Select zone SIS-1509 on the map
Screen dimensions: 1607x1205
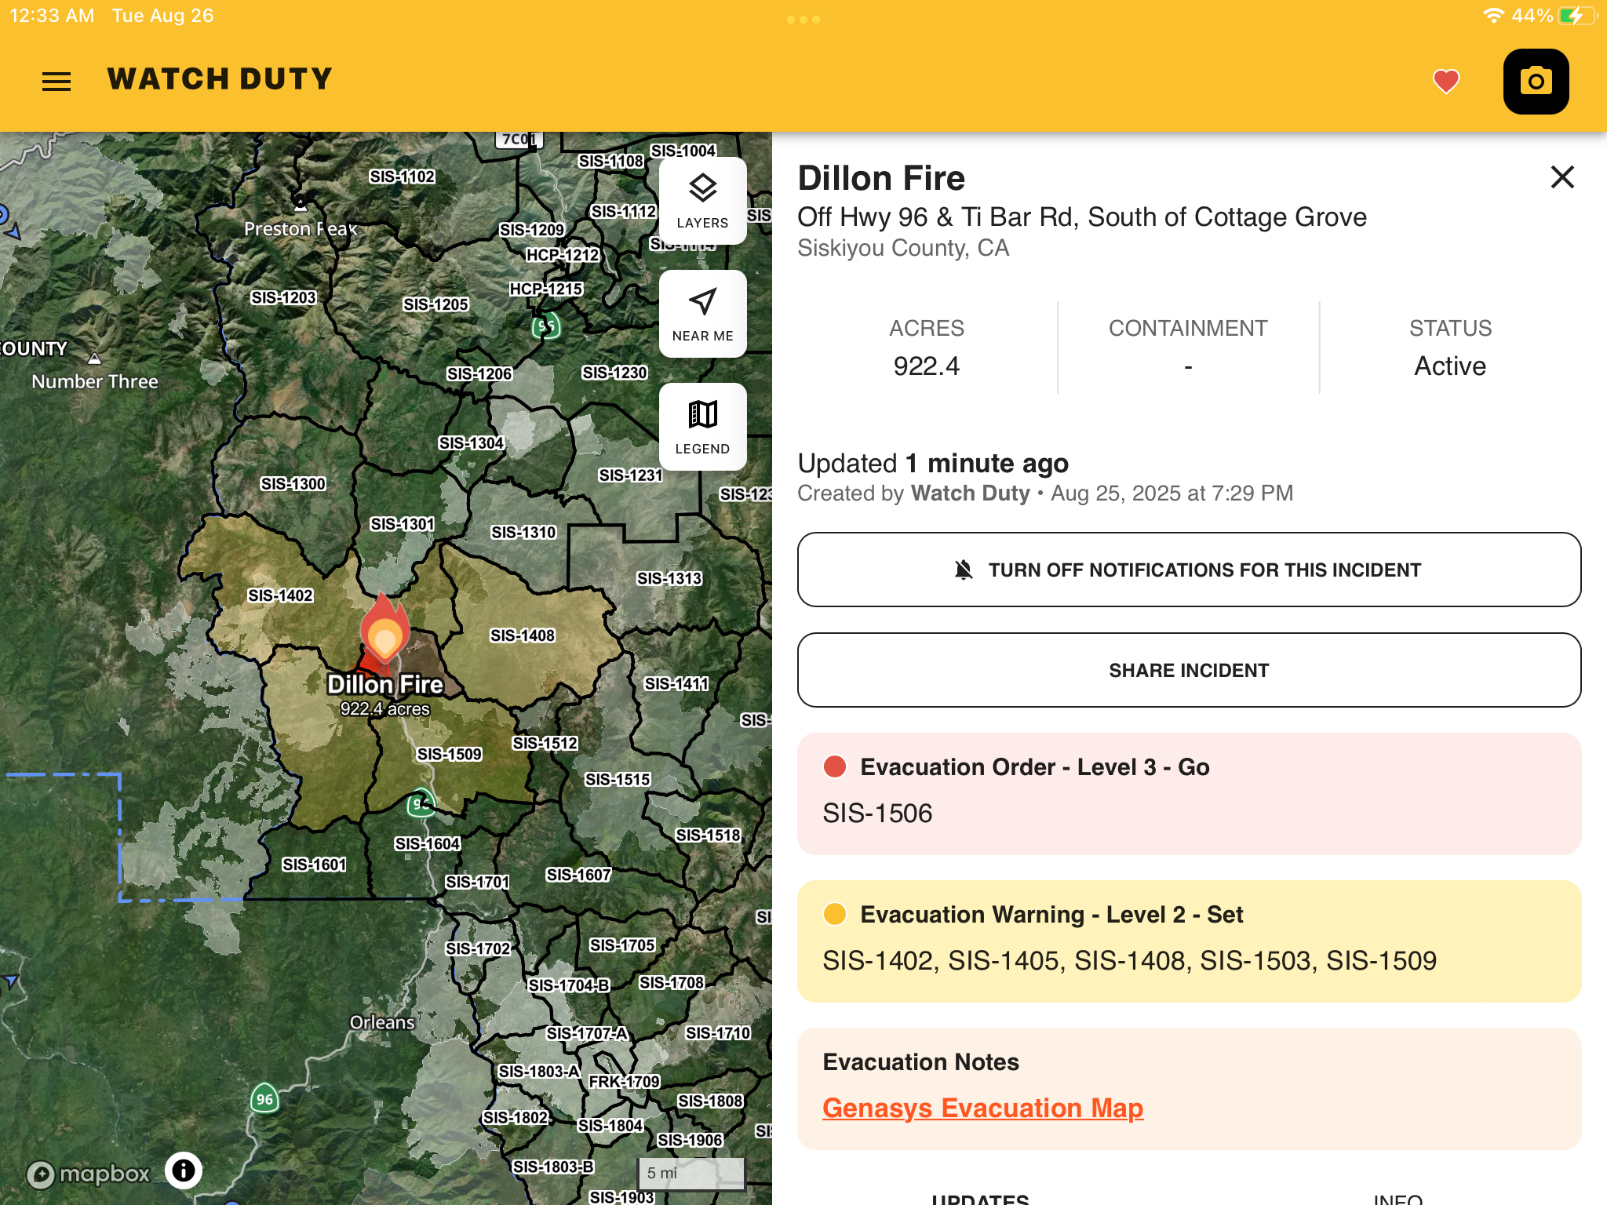(x=450, y=754)
